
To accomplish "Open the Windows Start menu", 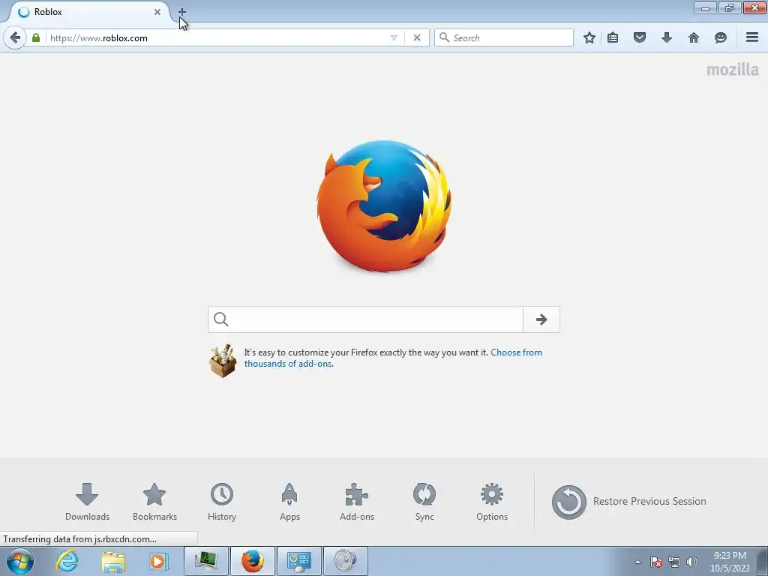I will (20, 561).
